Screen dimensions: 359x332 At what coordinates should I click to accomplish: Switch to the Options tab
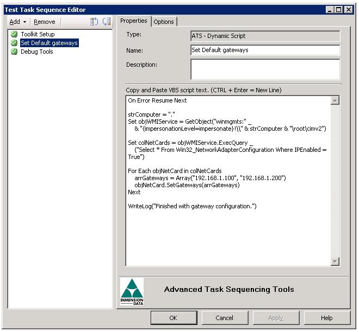(164, 22)
